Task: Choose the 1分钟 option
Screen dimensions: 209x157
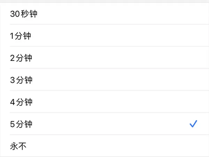Action: click(x=104, y=36)
